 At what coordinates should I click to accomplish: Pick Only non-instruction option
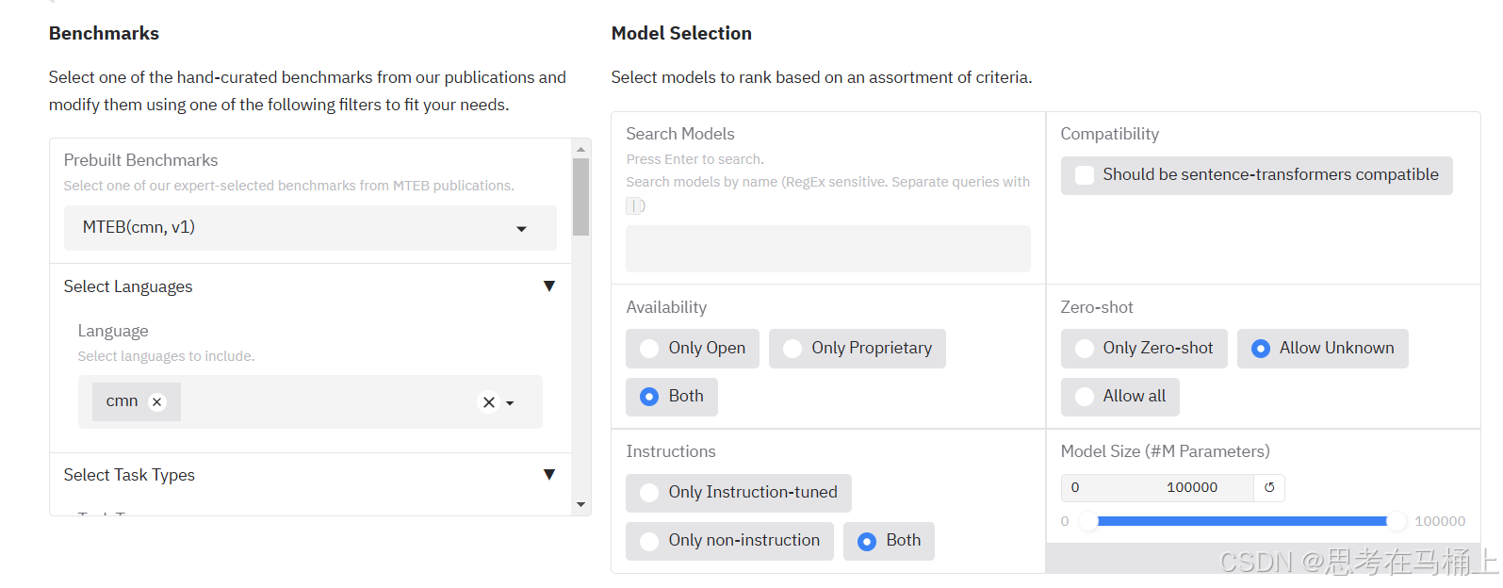[649, 541]
